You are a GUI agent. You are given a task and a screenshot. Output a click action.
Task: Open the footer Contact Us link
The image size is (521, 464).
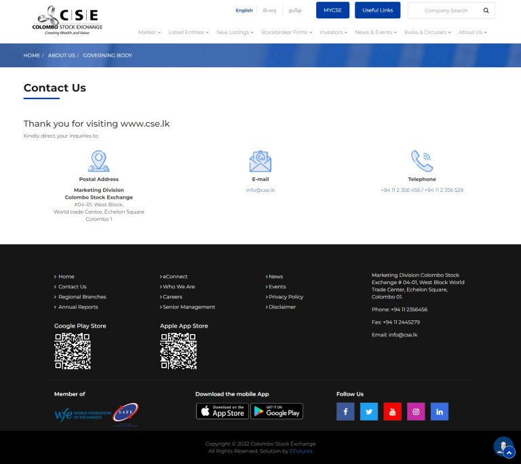(x=72, y=286)
